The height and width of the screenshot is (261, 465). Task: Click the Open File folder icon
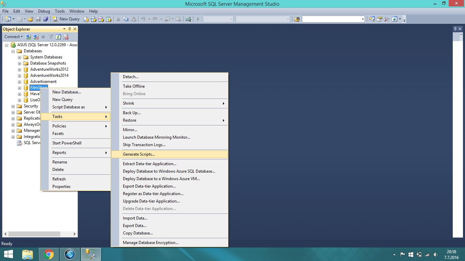click(31, 19)
